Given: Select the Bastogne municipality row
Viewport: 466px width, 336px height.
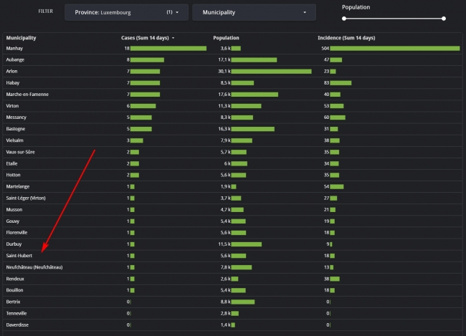Looking at the screenshot, I should click(x=233, y=129).
